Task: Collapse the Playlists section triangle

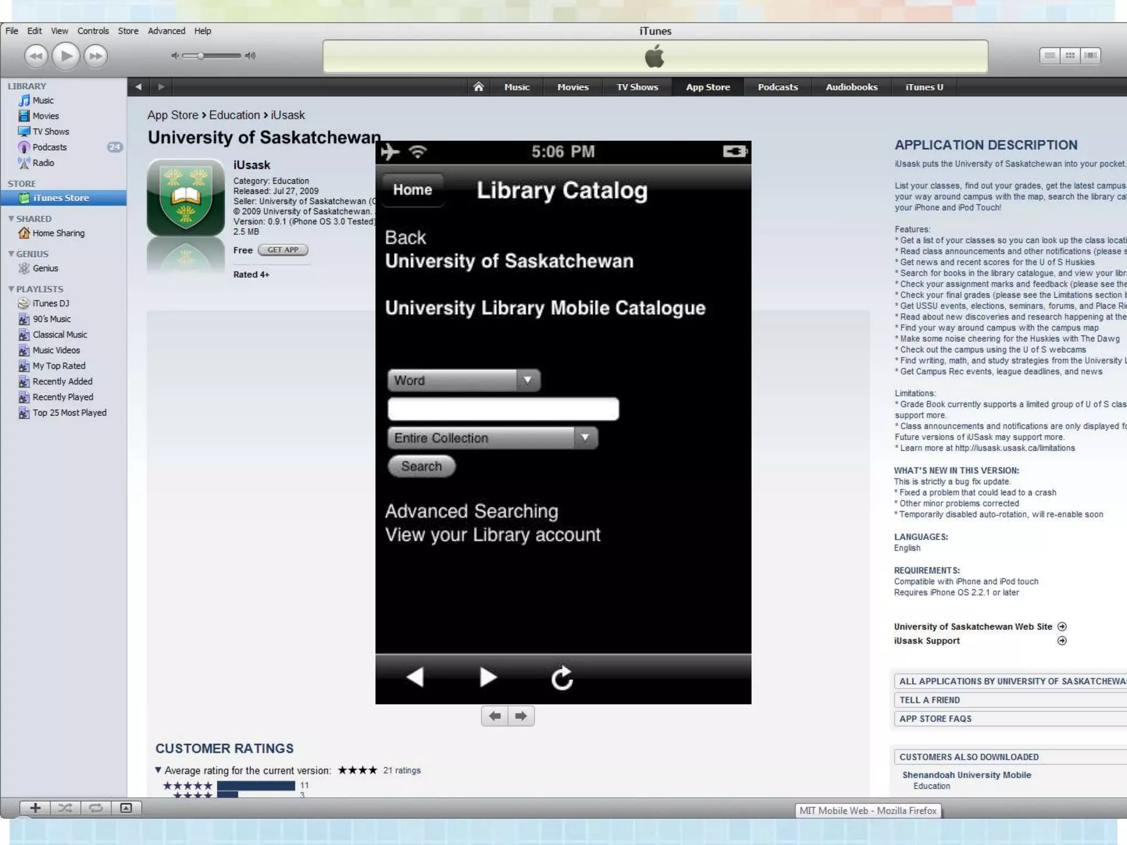Action: tap(11, 289)
